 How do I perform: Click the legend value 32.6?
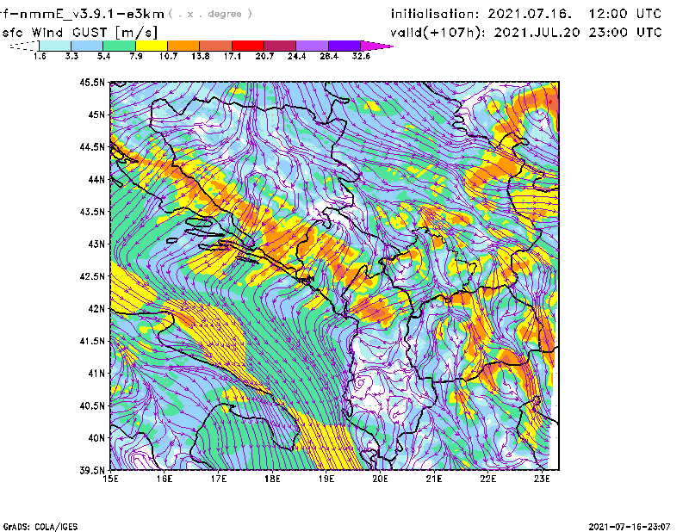[361, 56]
